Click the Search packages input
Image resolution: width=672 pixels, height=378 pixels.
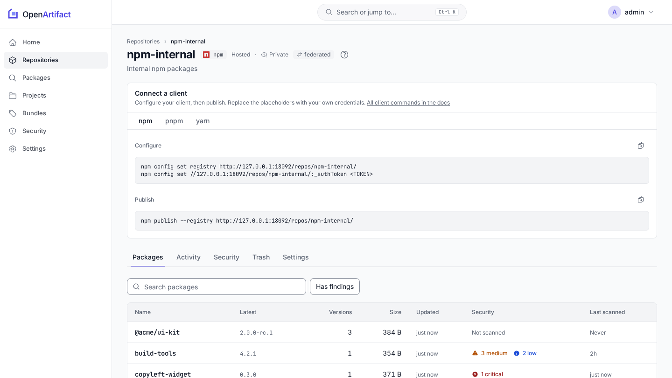tap(217, 287)
